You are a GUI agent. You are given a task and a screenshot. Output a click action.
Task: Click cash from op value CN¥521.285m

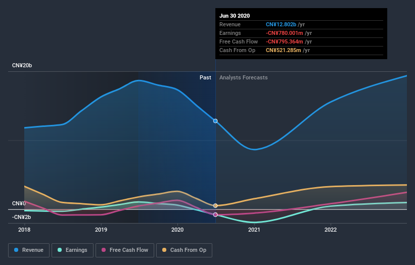(x=284, y=50)
